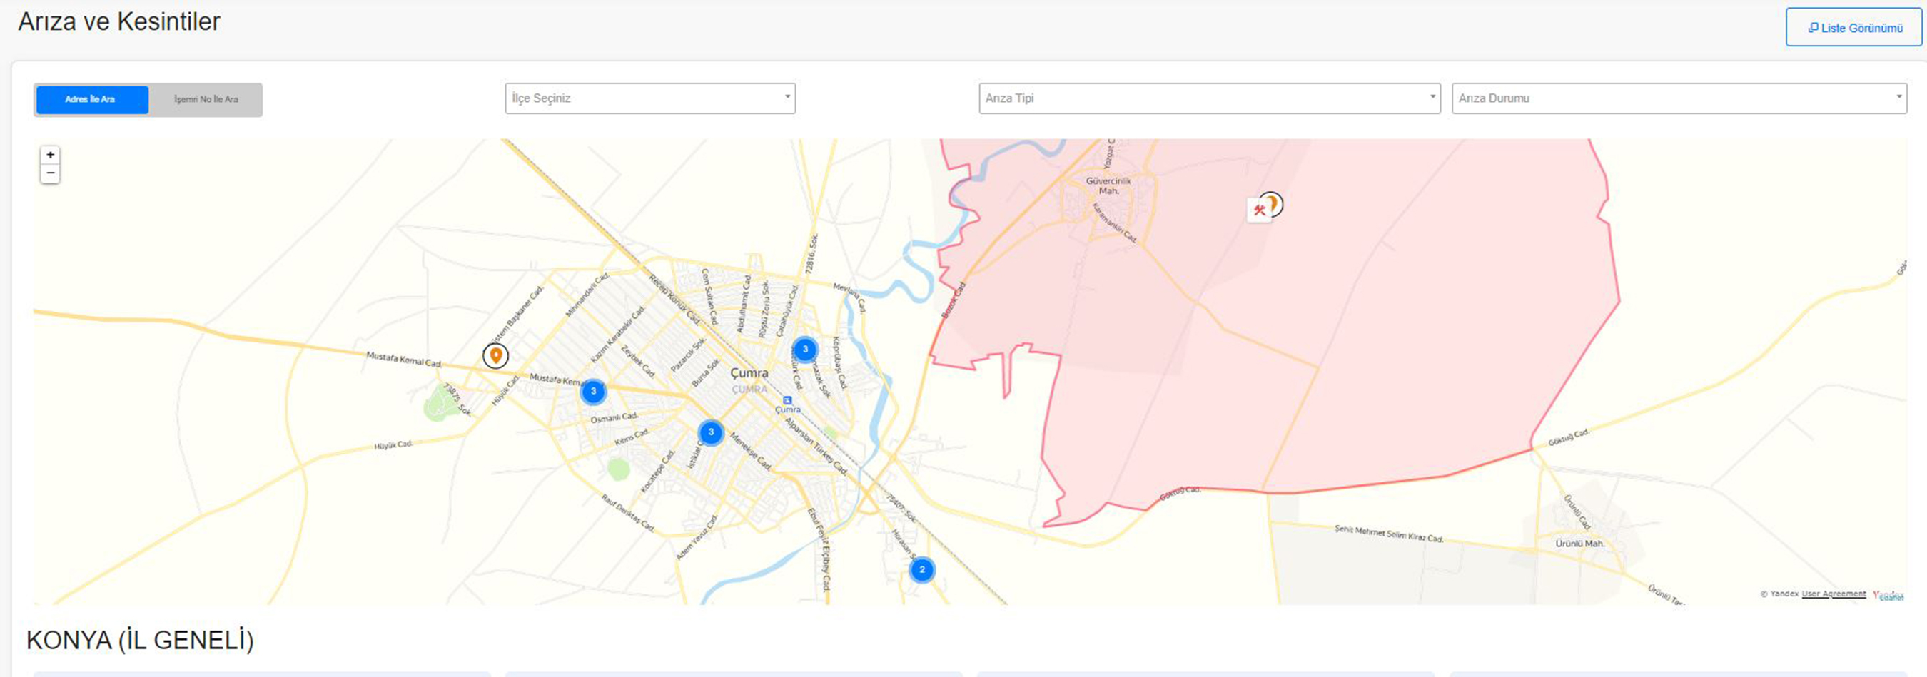This screenshot has width=1927, height=677.
Task: Click the Çumra train station icon
Action: [x=787, y=400]
